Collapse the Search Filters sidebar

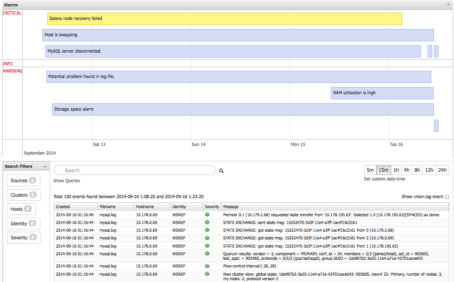(45, 166)
